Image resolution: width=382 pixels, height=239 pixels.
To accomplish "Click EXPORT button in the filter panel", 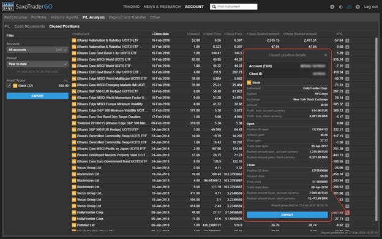I will (x=37, y=96).
